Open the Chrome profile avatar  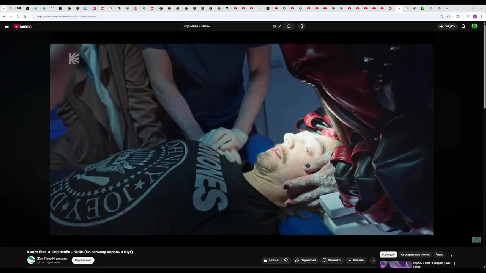475,16
